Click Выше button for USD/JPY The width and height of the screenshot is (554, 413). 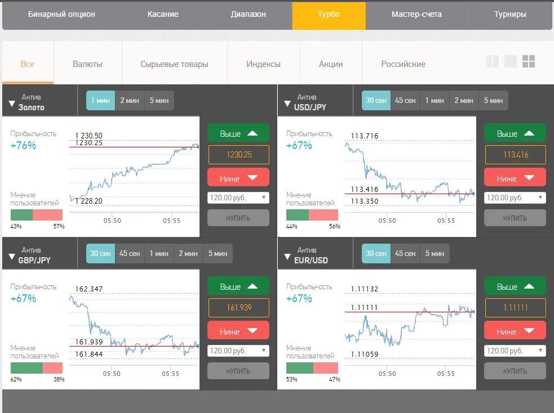(515, 133)
